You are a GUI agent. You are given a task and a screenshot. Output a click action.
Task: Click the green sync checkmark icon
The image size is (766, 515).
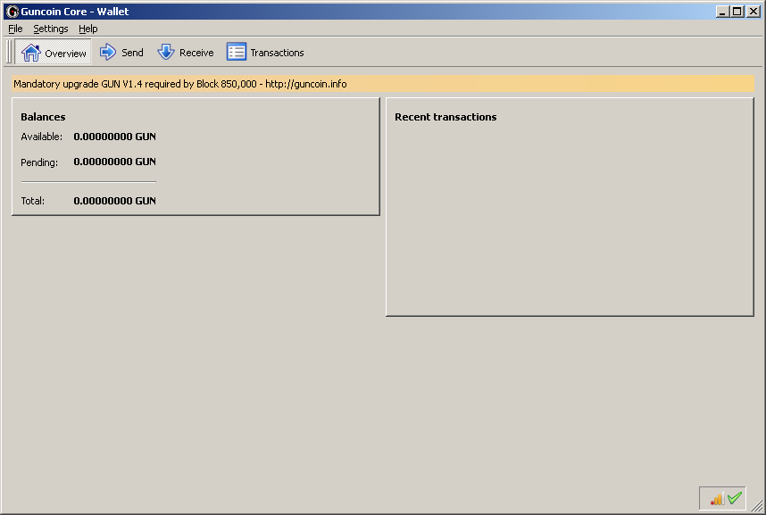[734, 498]
